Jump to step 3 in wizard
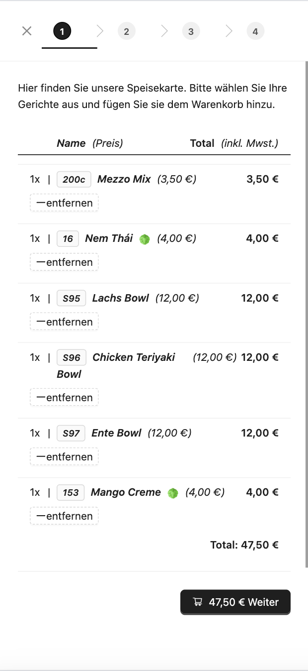Viewport: 308px width, 671px height. [191, 31]
